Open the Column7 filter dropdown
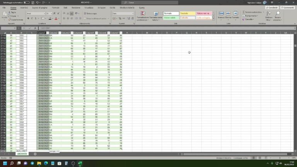The height and width of the screenshot is (167, 297). (x=121, y=33)
